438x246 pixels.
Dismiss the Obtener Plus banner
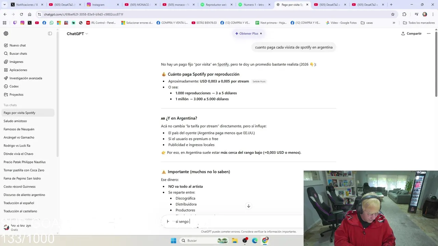click(261, 33)
